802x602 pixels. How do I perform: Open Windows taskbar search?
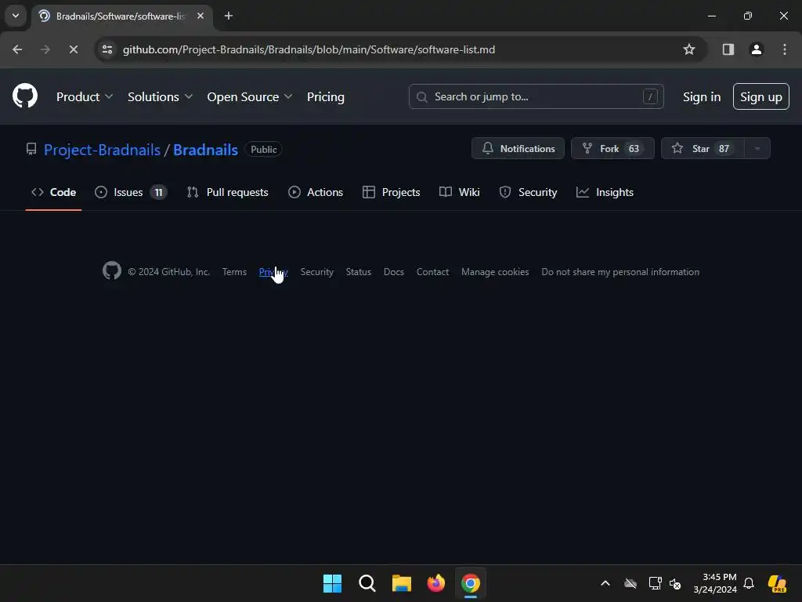pyautogui.click(x=367, y=583)
